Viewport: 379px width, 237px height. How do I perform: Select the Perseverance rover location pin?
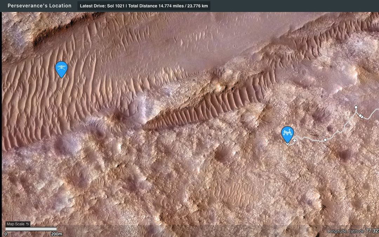(x=287, y=135)
